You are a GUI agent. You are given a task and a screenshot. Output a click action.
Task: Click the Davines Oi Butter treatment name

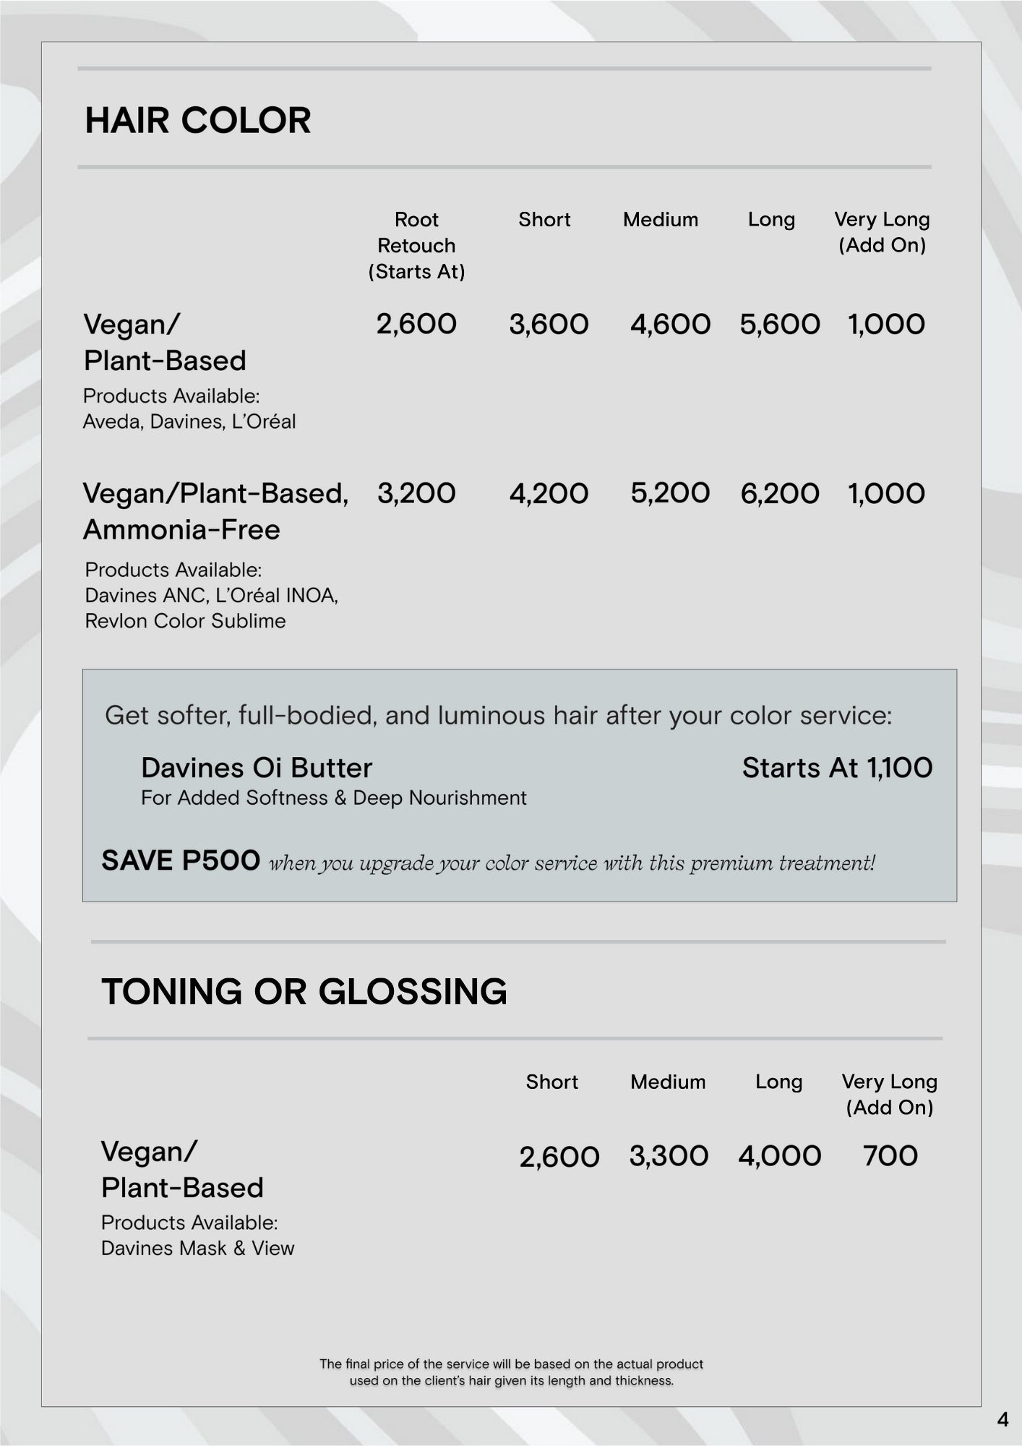click(257, 767)
